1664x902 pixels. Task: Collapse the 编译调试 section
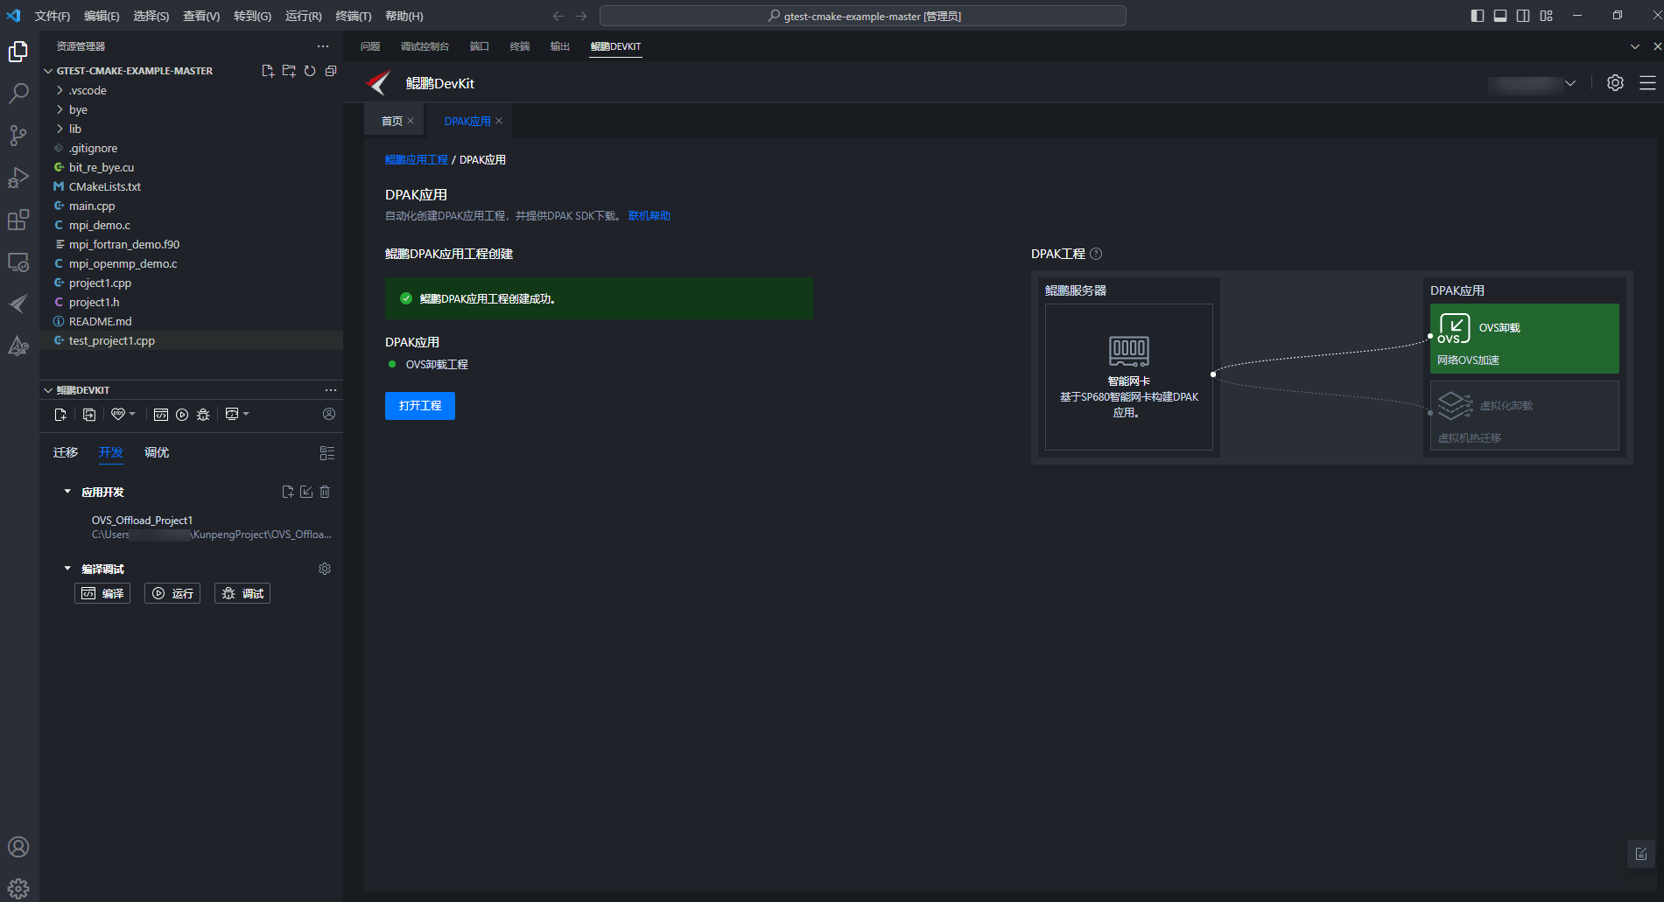click(x=67, y=569)
